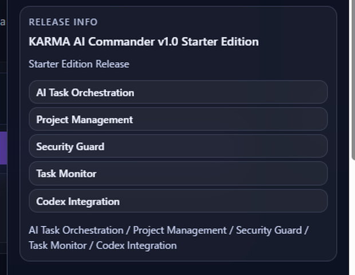Choose the Task Monitor feature pill
This screenshot has width=355, height=275.
point(178,173)
